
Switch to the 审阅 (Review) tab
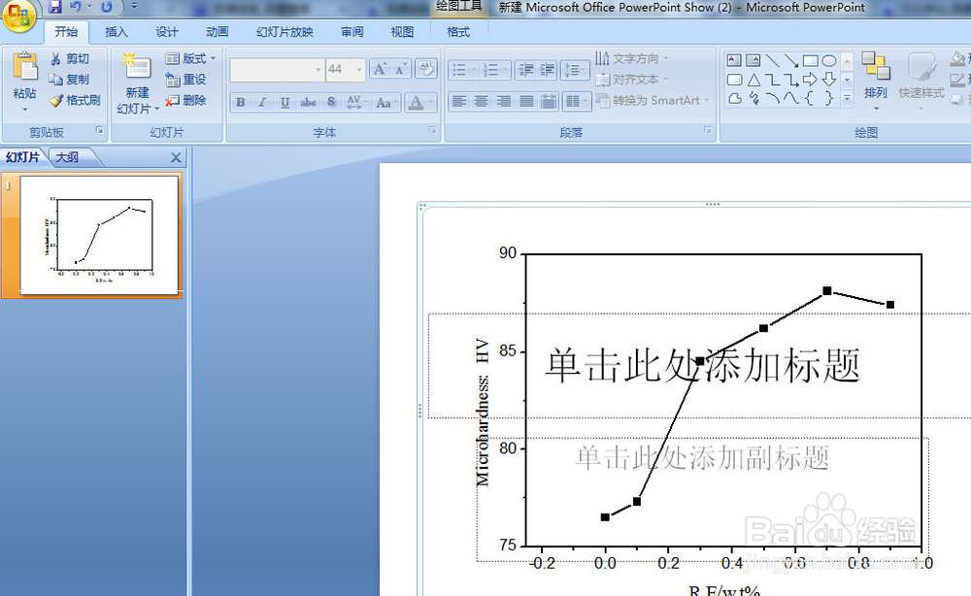coord(352,32)
